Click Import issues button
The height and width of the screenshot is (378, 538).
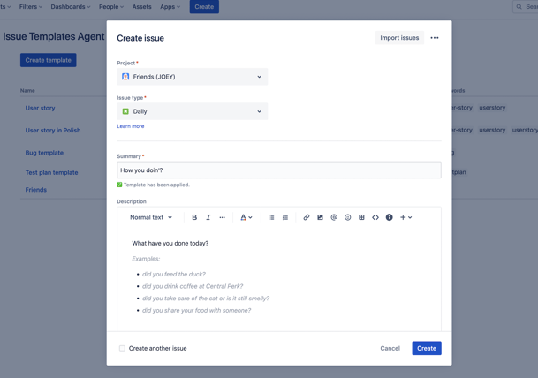(399, 38)
